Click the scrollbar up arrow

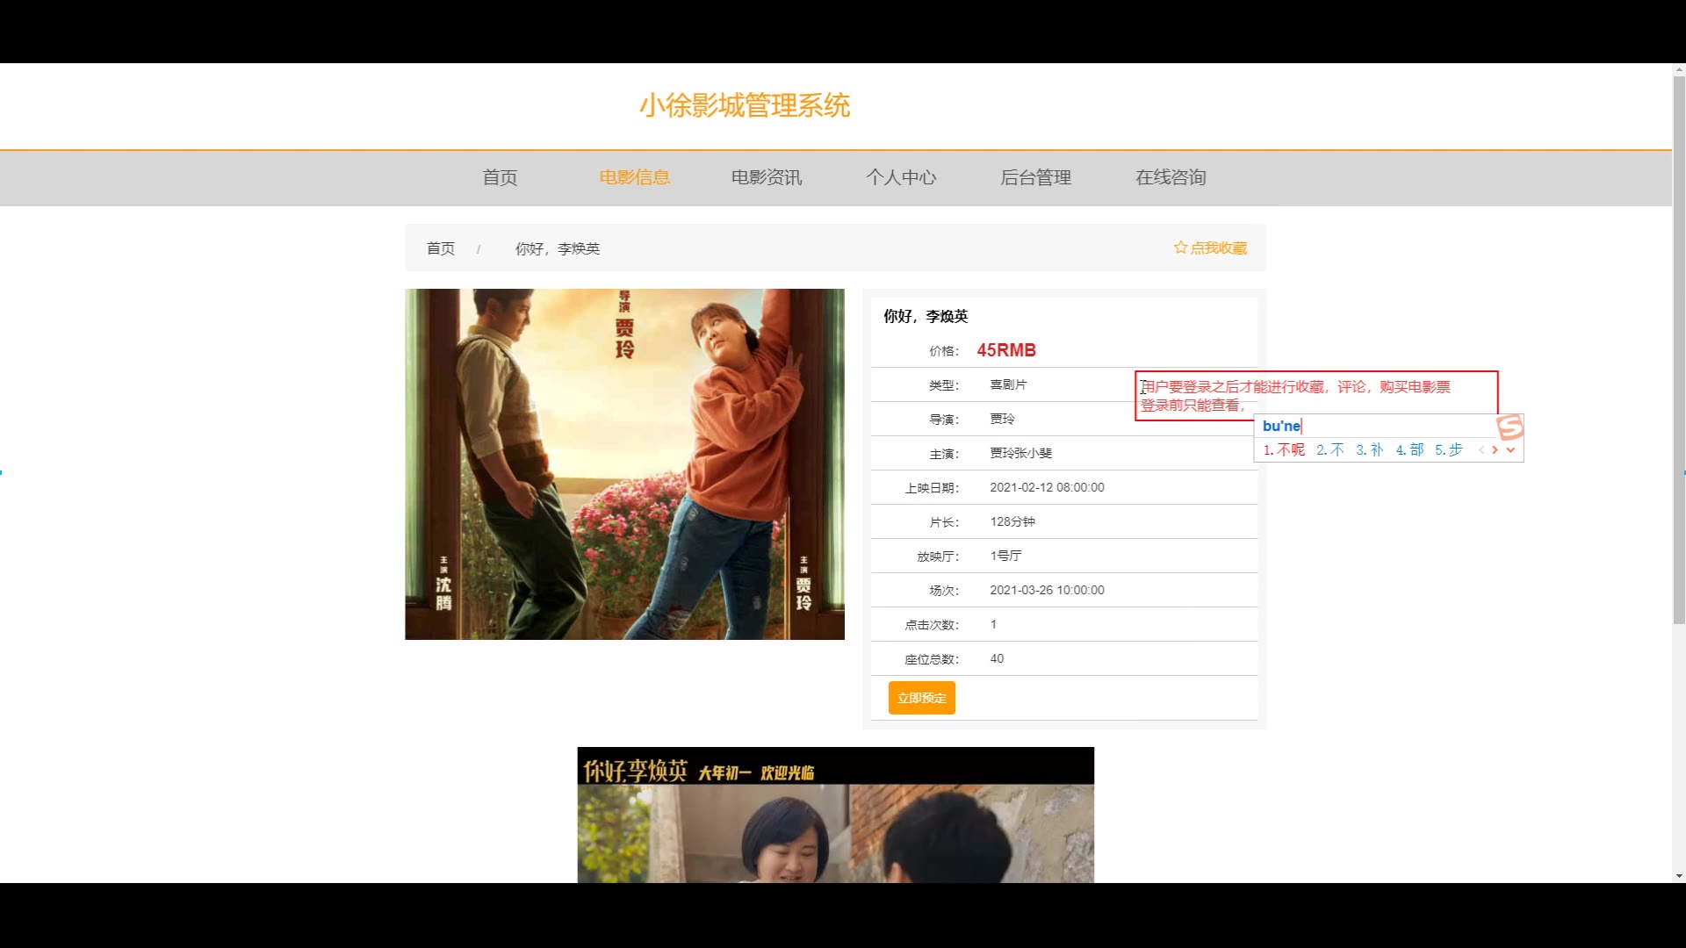click(1679, 68)
